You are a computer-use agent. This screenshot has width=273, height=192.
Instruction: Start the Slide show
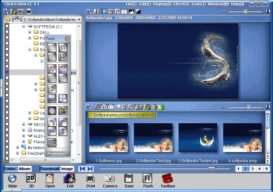12,181
